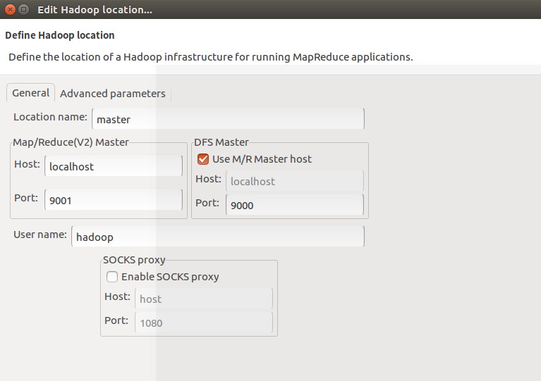Image resolution: width=541 pixels, height=381 pixels.
Task: Click the Location name field containing master
Action: pyautogui.click(x=228, y=119)
